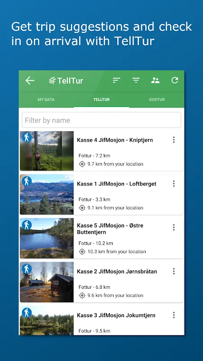Open overflow menu for Kasse 5 Østre Buttentjern
Screen dimensions: 203x361
pyautogui.click(x=174, y=227)
